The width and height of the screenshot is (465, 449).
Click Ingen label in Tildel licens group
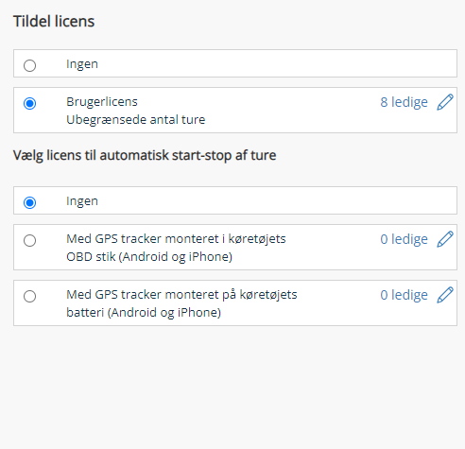point(82,64)
